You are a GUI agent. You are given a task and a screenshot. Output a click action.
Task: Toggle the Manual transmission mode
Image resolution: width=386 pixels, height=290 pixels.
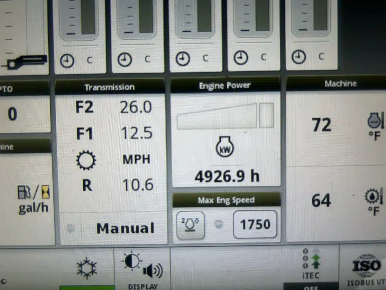[125, 228]
